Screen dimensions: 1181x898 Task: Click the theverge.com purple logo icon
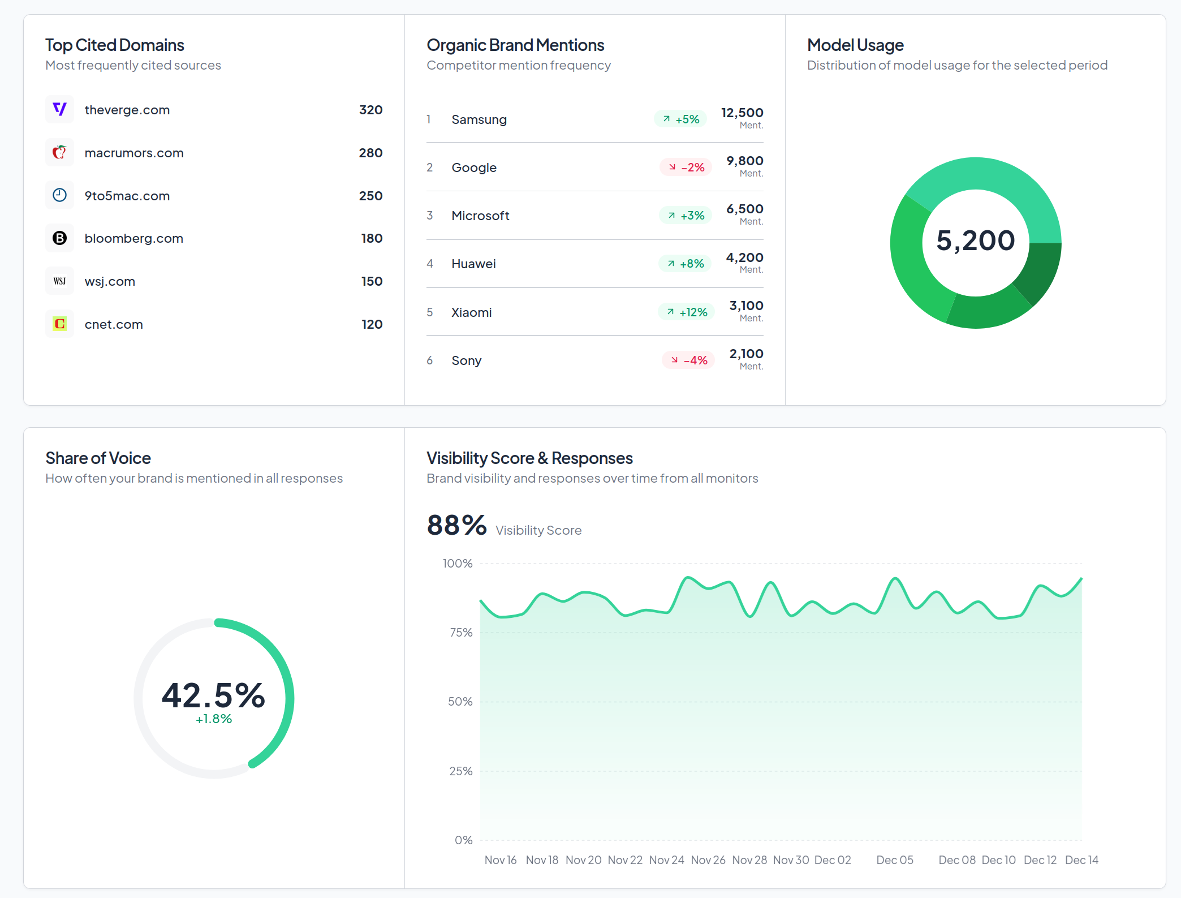pos(59,109)
